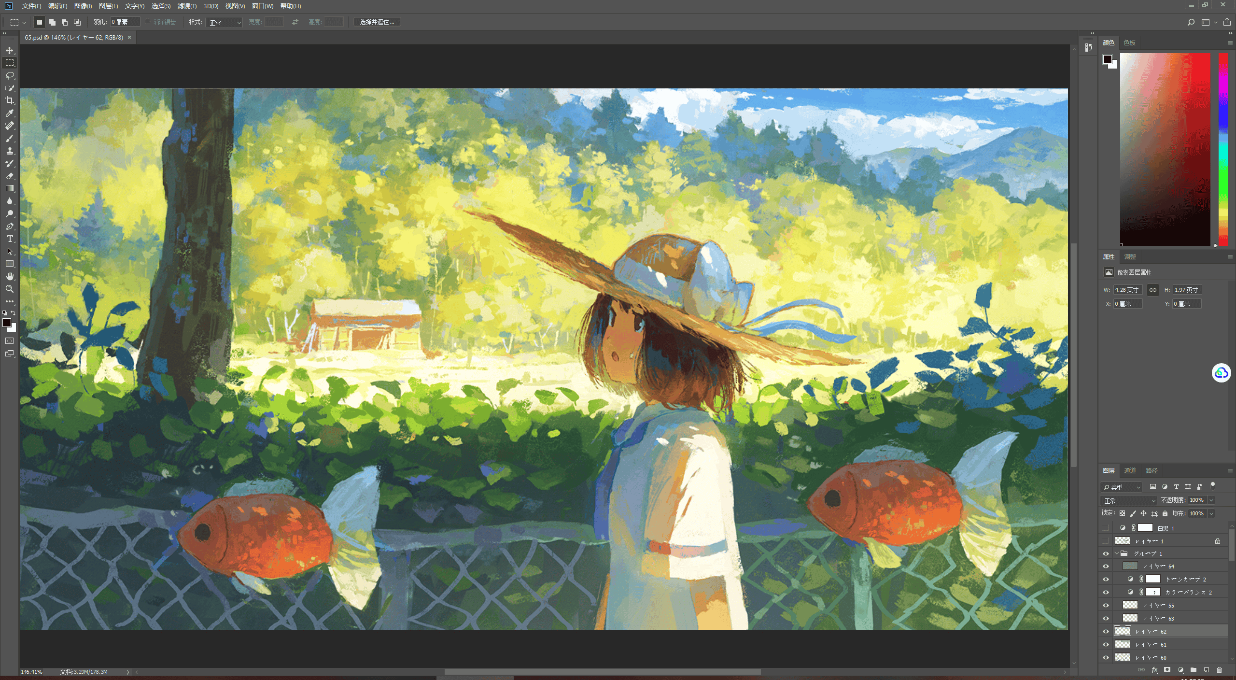Select the Eyedropper tool
Viewport: 1236px width, 680px height.
[x=10, y=113]
